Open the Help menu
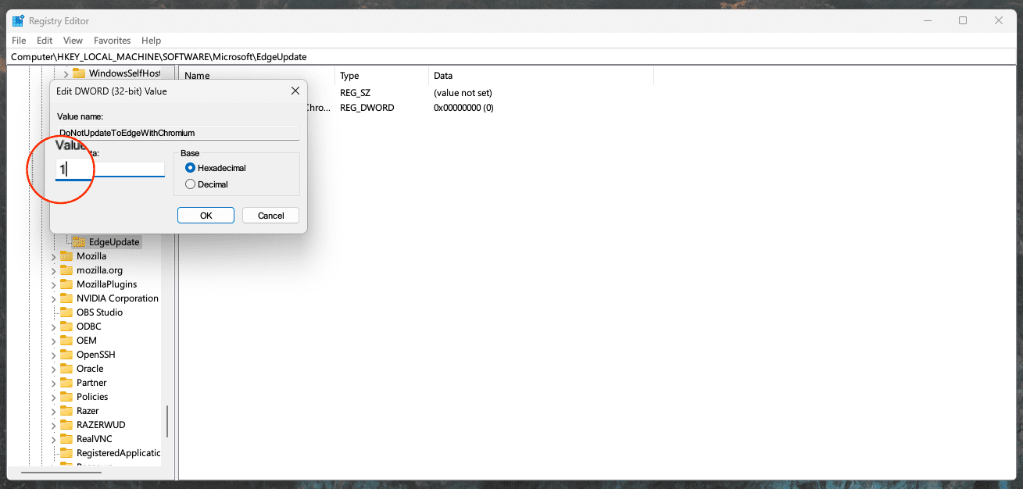The height and width of the screenshot is (489, 1023). click(152, 40)
